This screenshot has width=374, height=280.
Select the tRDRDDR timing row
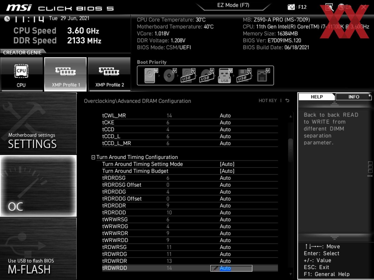click(190, 206)
